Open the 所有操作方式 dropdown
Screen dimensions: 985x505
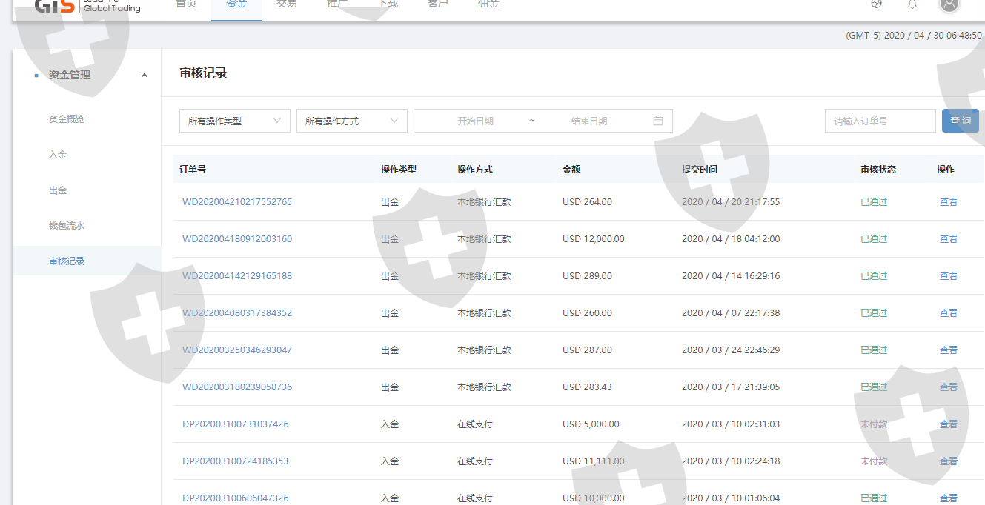[351, 121]
